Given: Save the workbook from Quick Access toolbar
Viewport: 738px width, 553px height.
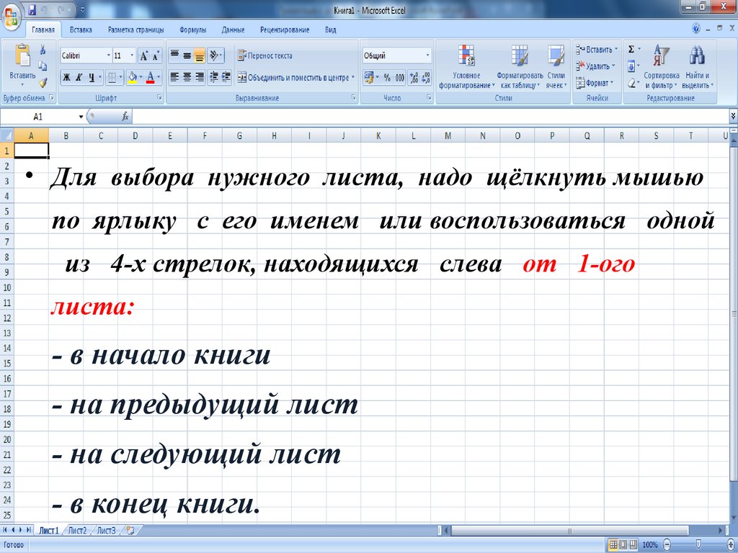Looking at the screenshot, I should click(32, 9).
